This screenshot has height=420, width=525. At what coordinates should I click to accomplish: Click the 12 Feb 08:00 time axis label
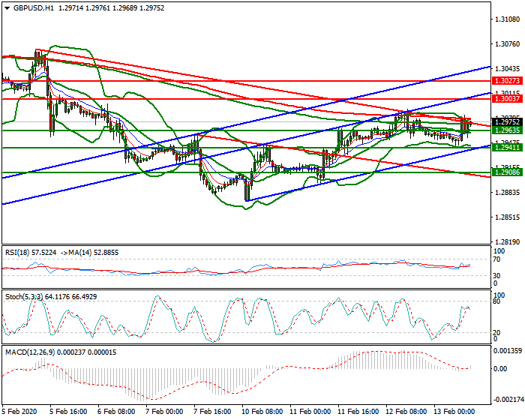click(406, 411)
